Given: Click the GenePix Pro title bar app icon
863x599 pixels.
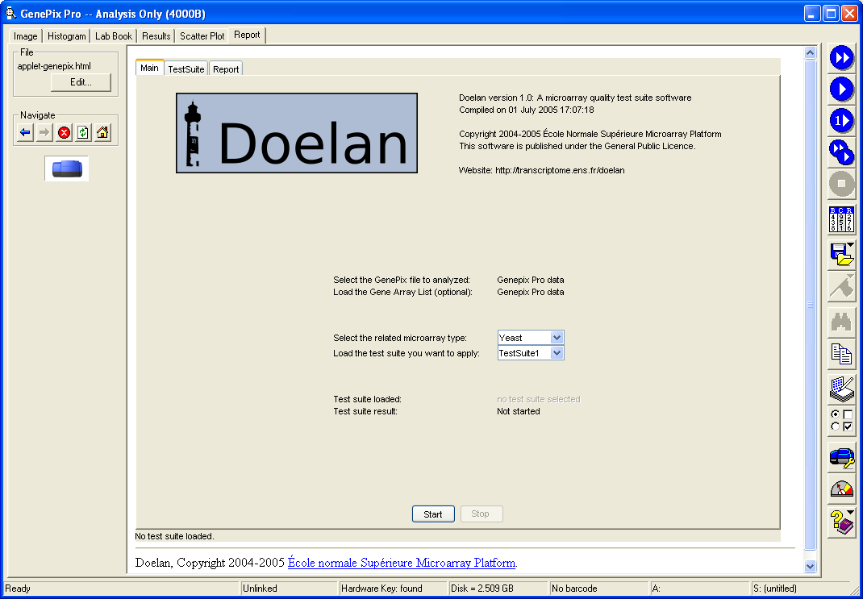Looking at the screenshot, I should pyautogui.click(x=10, y=13).
